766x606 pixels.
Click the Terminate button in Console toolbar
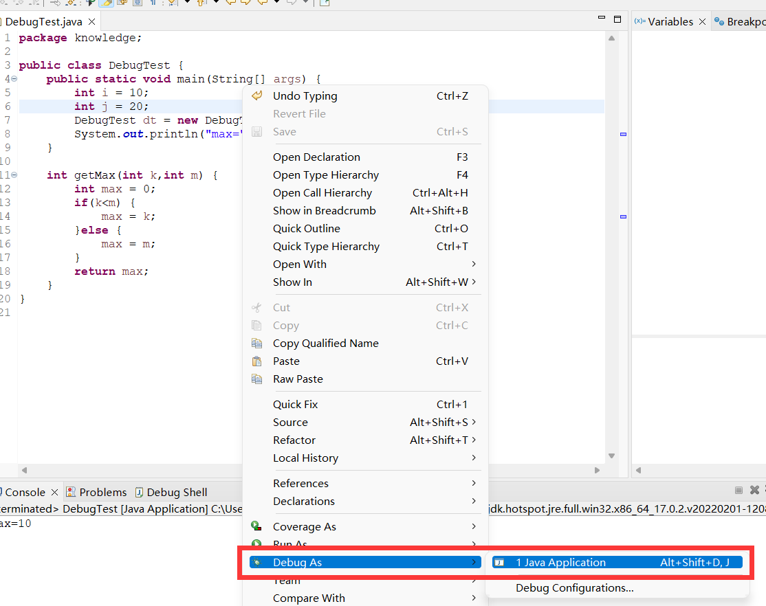pos(738,490)
